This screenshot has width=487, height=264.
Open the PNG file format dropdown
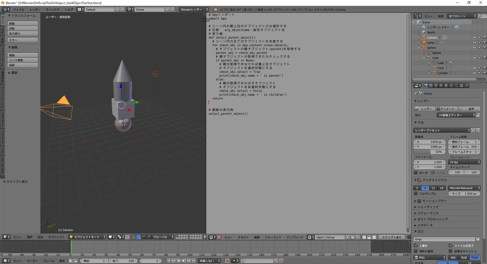(429, 258)
